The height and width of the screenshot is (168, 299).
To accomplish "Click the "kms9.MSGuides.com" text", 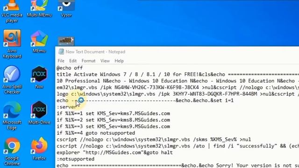I will point(145,126).
